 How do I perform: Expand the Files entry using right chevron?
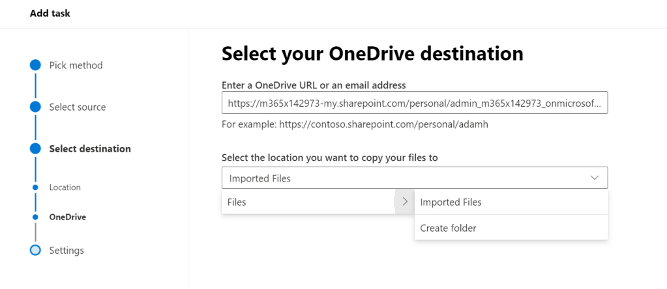pyautogui.click(x=404, y=202)
